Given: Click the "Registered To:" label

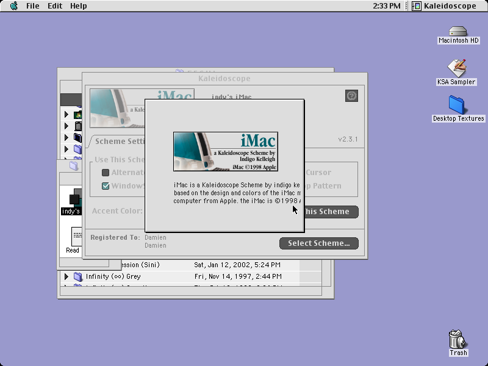Looking at the screenshot, I should click(x=115, y=237).
